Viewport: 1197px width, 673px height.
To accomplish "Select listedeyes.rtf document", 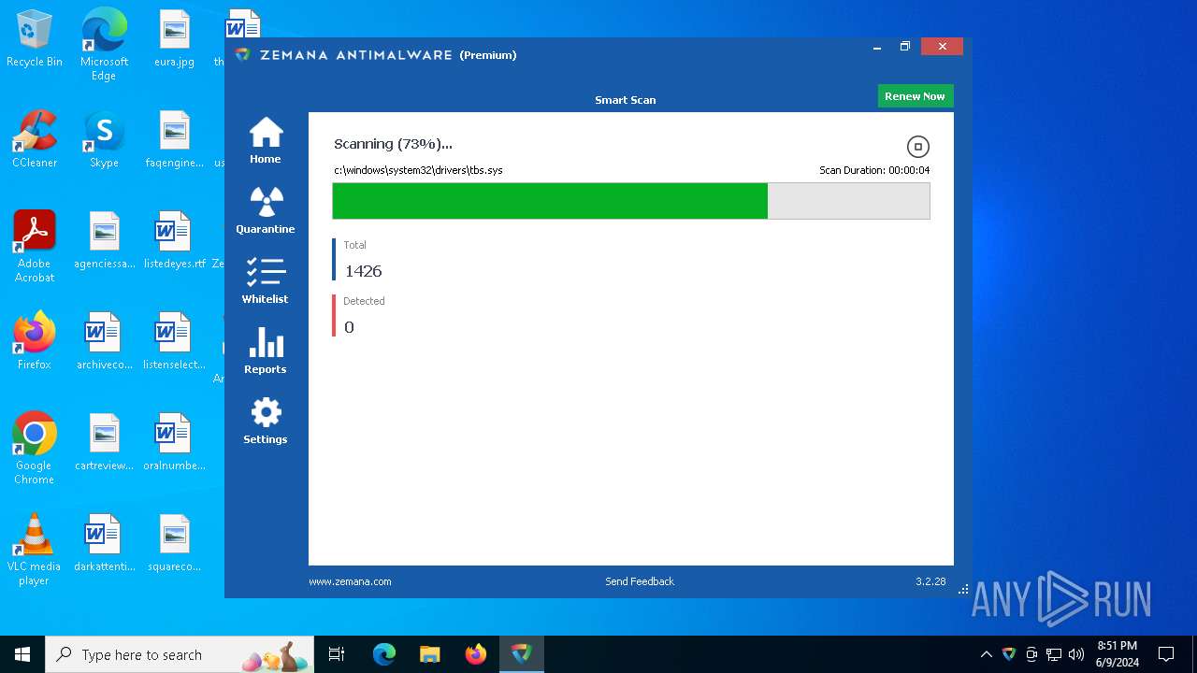I will 175,241.
